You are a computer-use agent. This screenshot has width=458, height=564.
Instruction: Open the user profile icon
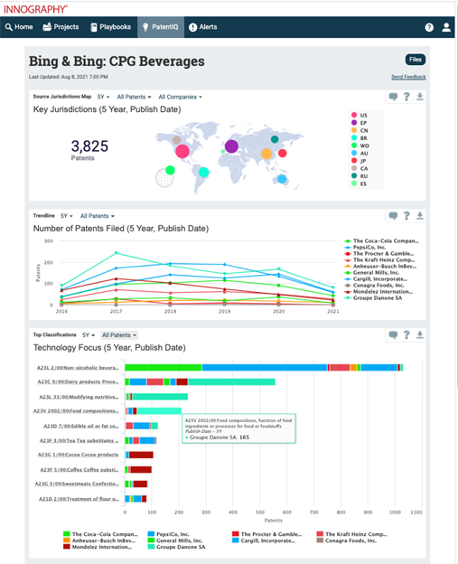click(x=446, y=27)
